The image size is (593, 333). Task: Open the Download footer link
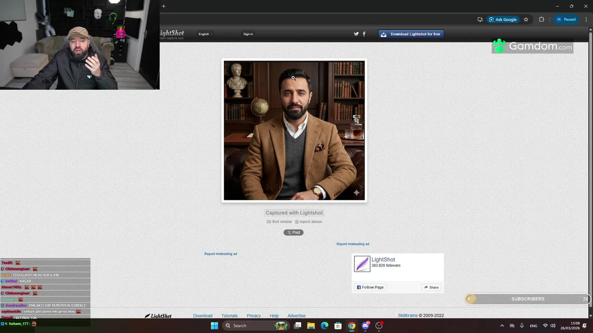[x=202, y=315]
